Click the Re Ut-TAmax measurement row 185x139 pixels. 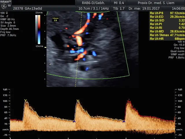tap(167, 35)
